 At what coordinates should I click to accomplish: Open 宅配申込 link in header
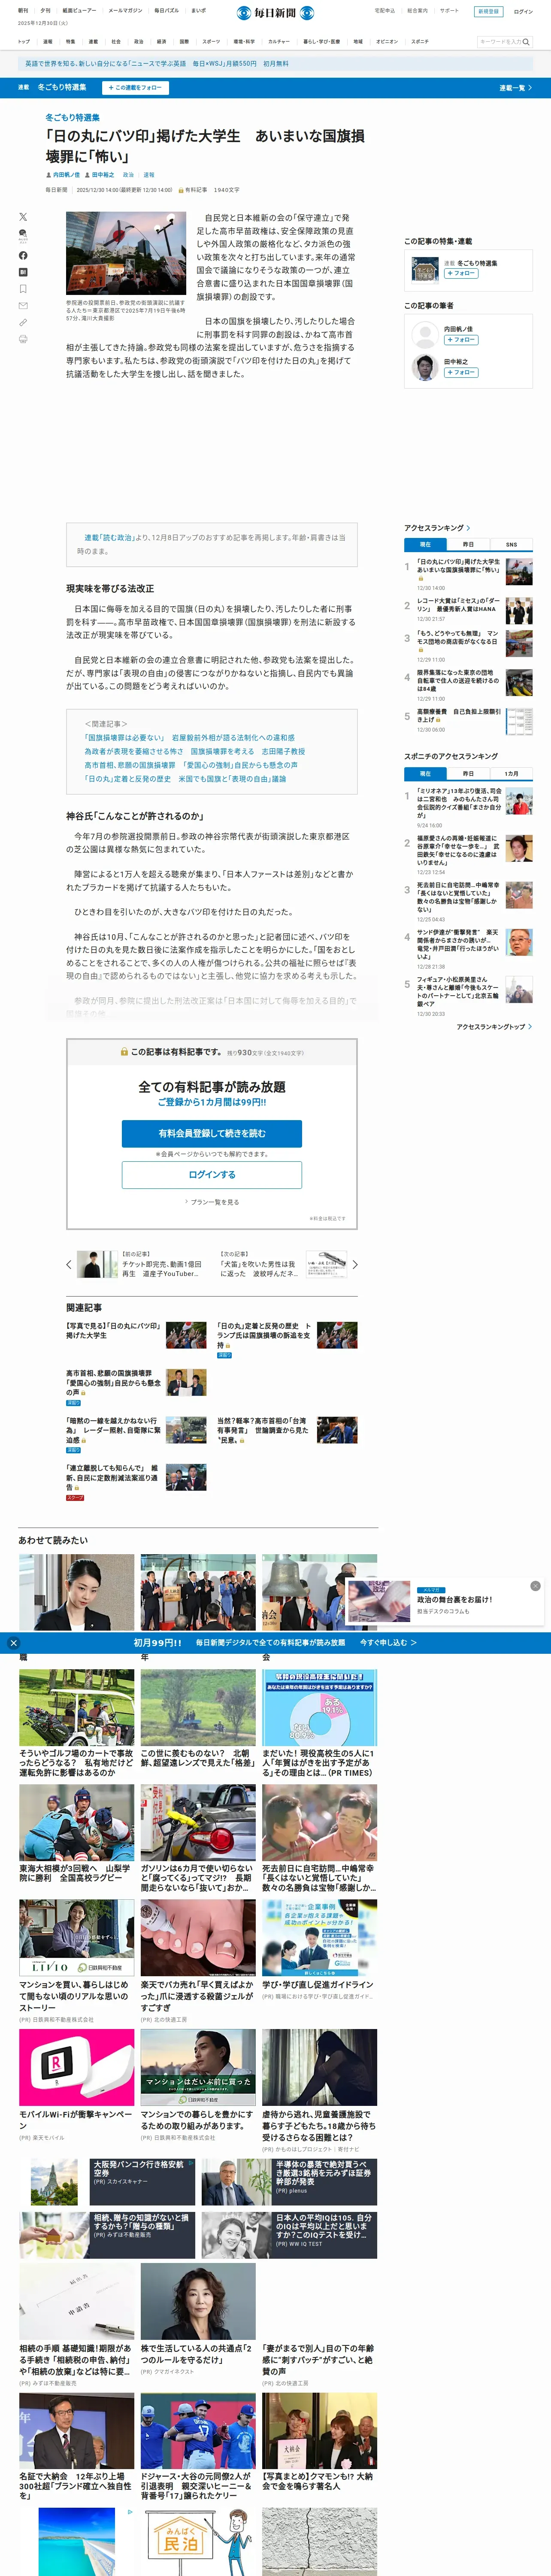[384, 11]
